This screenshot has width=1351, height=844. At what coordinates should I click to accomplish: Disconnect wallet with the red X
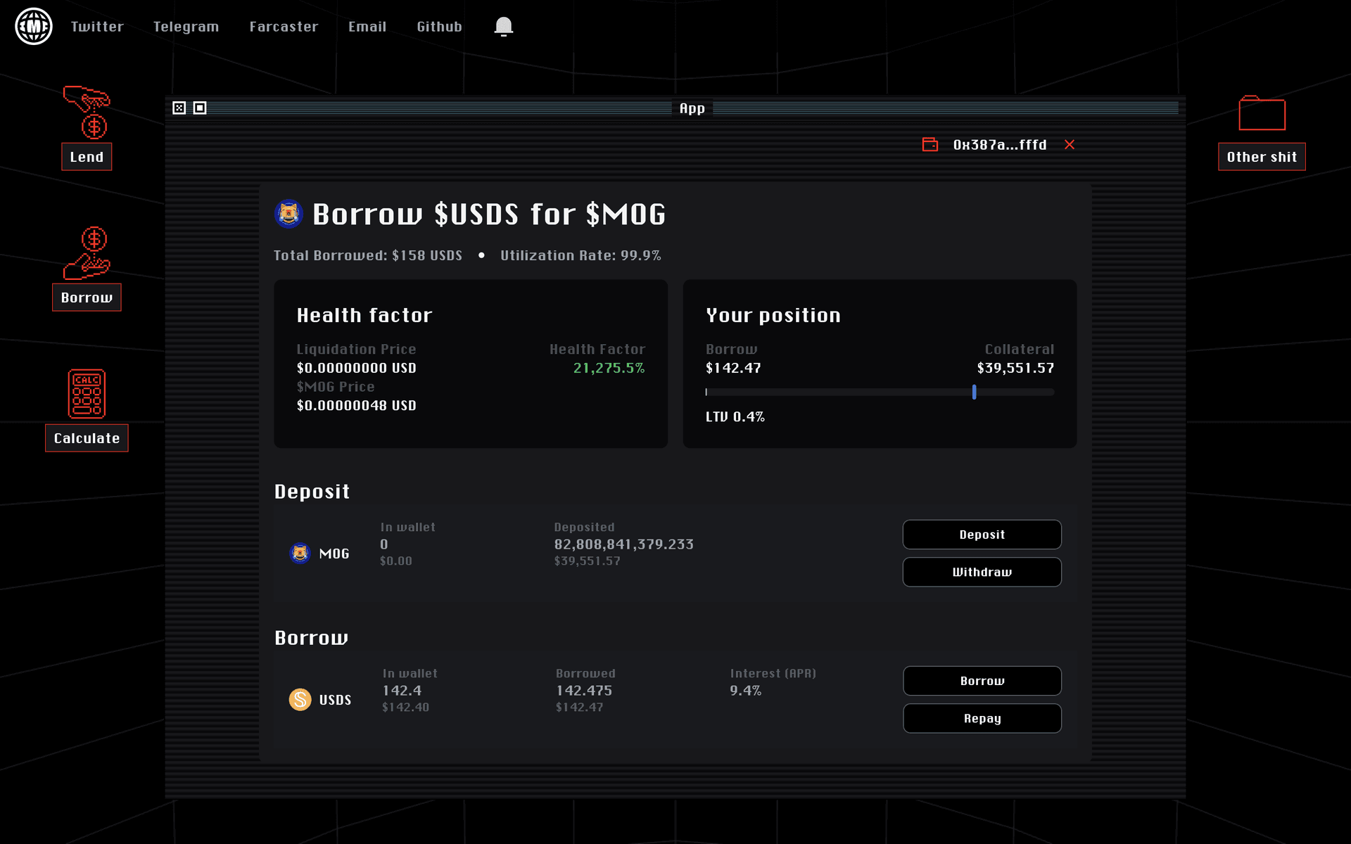1070,145
